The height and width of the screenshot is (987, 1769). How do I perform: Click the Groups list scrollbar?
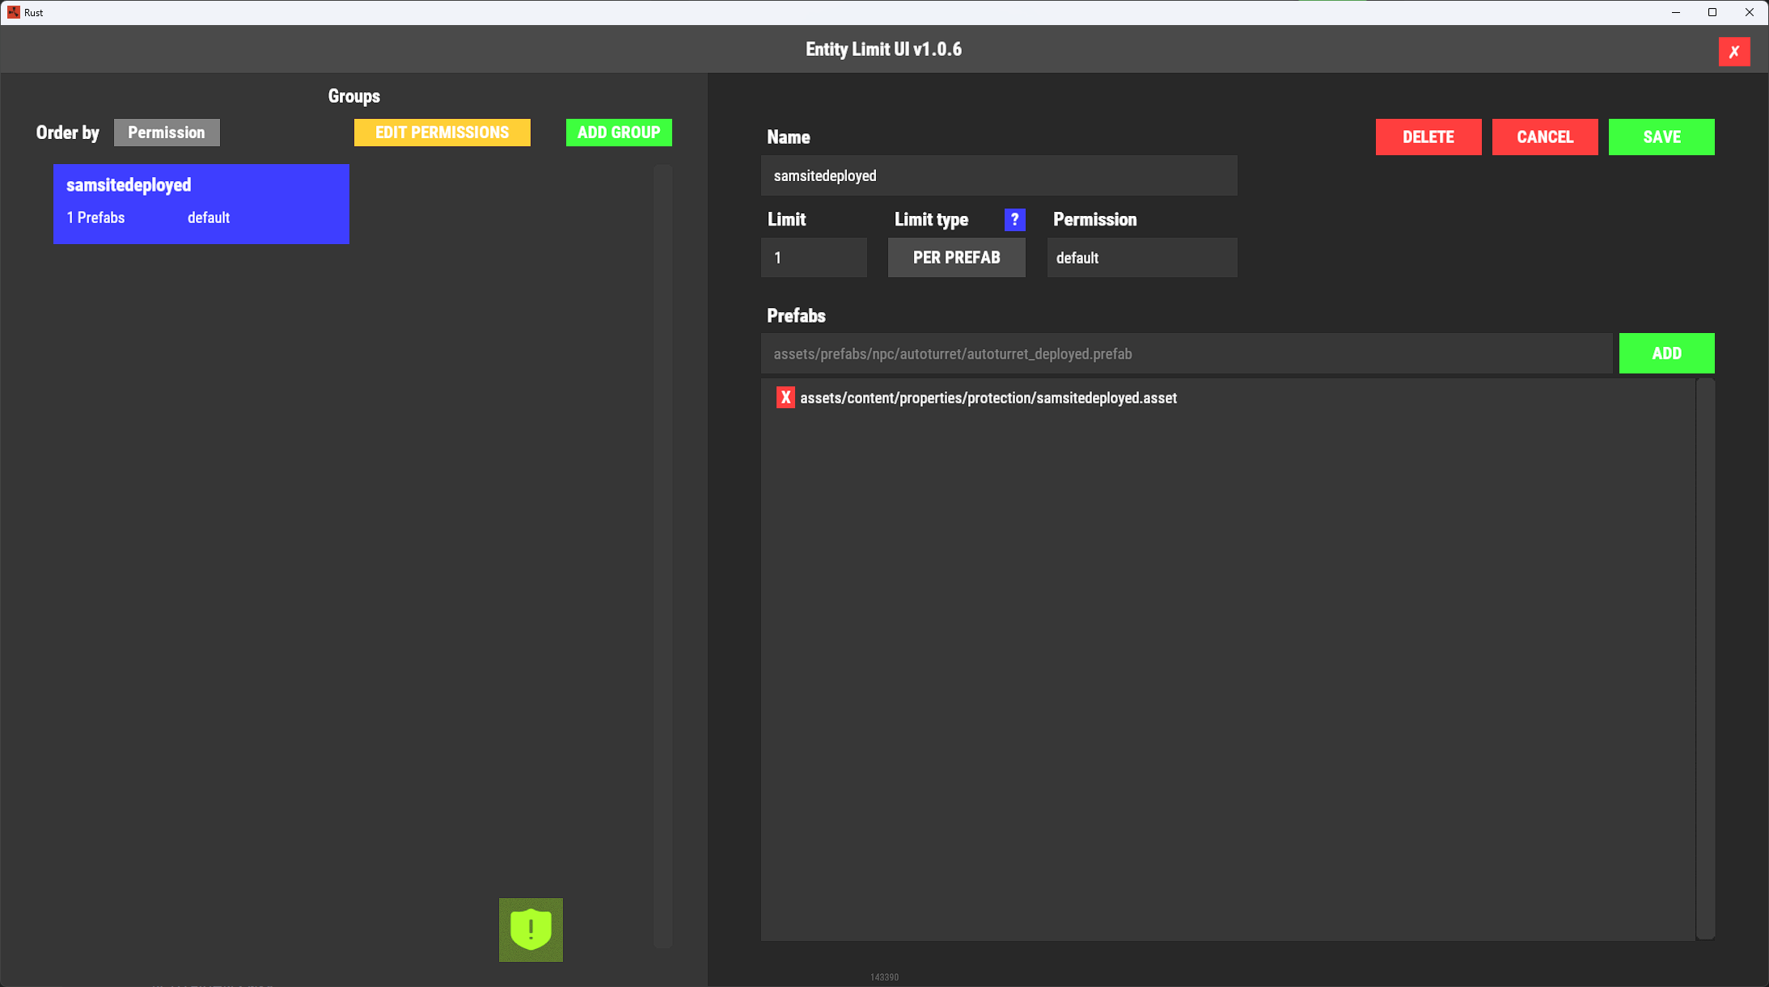tap(662, 556)
